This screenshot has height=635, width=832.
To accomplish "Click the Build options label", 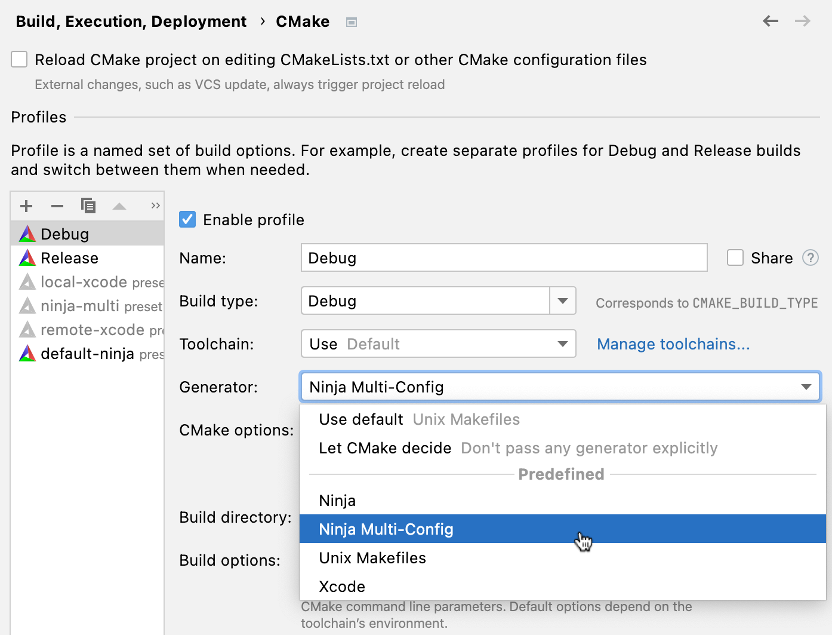I will coord(230,560).
